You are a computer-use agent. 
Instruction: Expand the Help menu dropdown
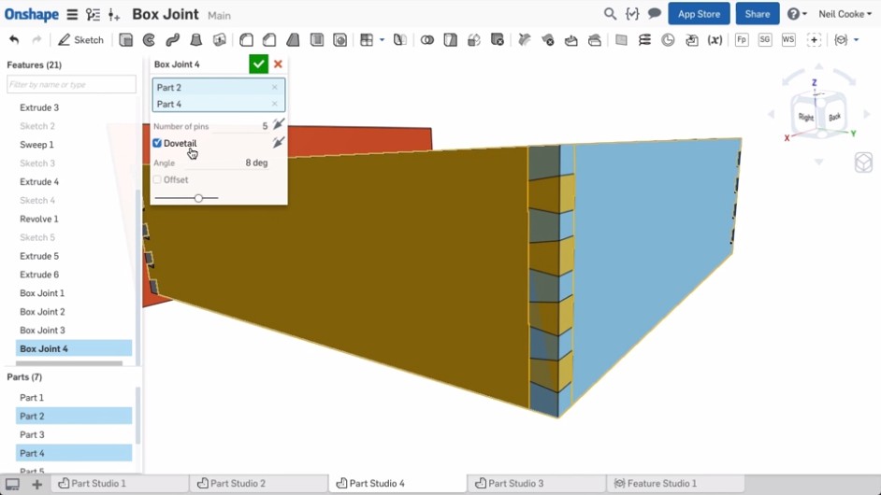coord(796,14)
